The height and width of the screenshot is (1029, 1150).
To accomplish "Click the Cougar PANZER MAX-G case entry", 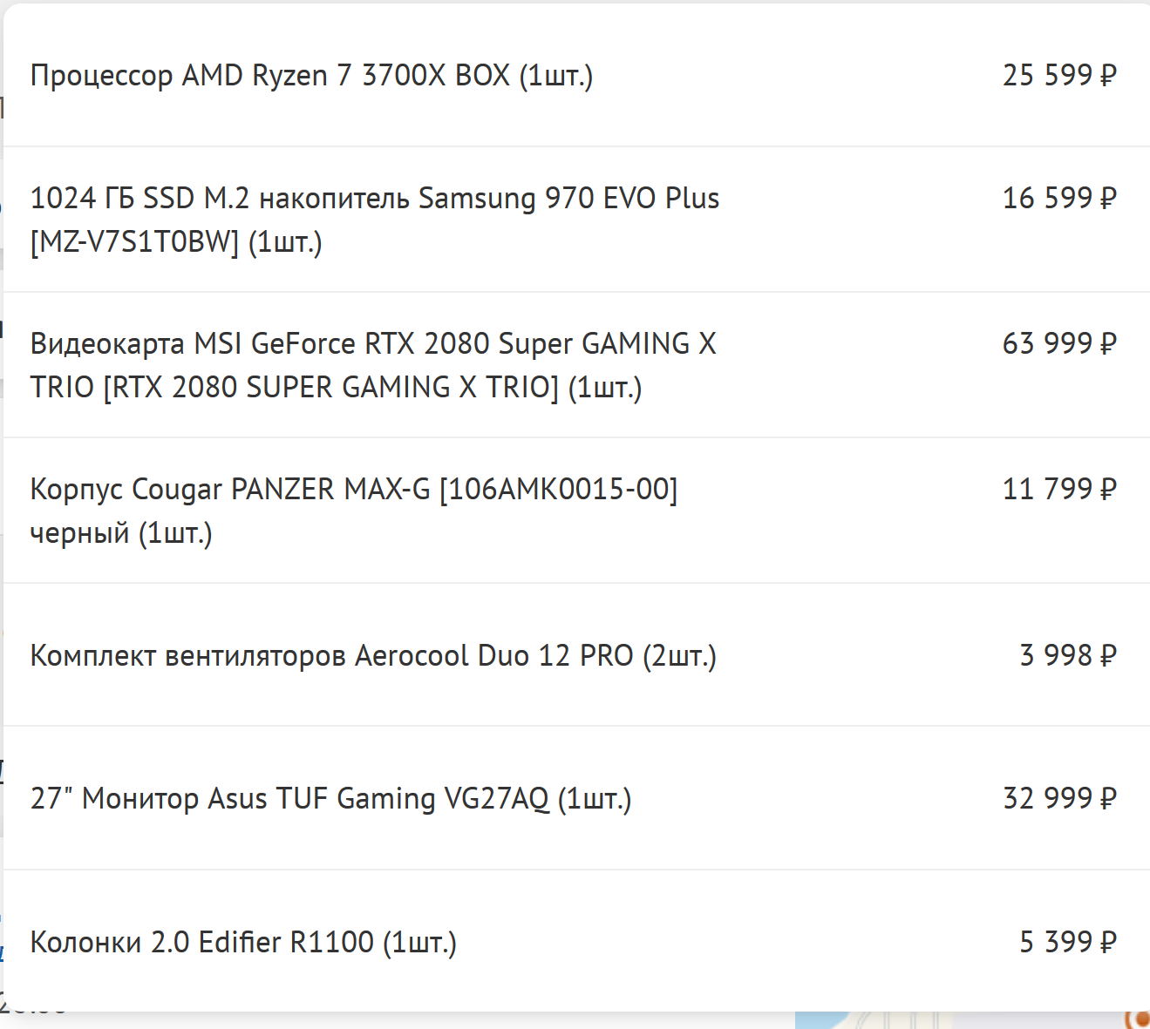I will 353,490.
